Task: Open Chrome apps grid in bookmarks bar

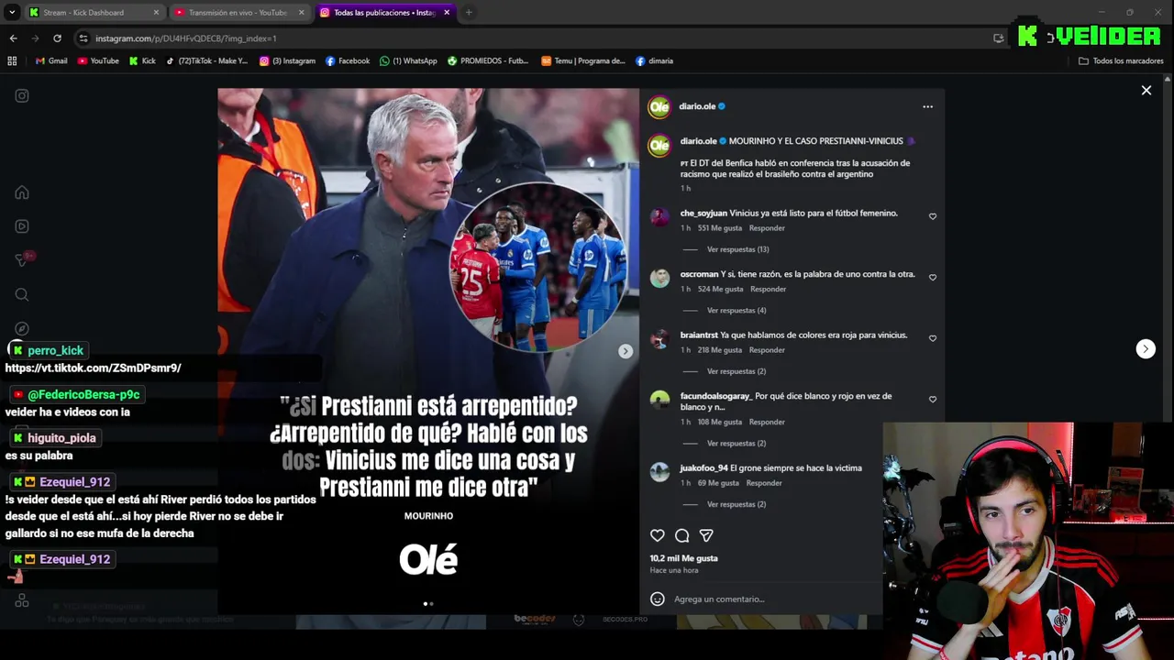Action: point(12,60)
